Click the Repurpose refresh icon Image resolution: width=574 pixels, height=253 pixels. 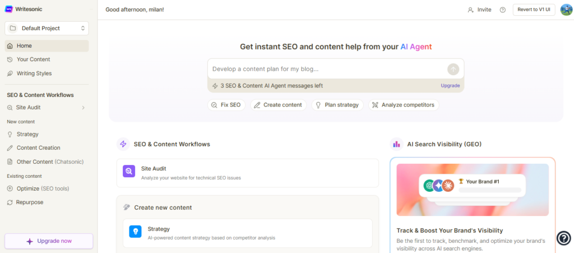[x=10, y=202]
